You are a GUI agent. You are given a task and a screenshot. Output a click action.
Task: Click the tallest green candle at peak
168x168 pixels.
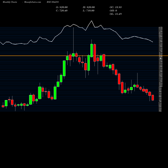[x=91, y=50]
